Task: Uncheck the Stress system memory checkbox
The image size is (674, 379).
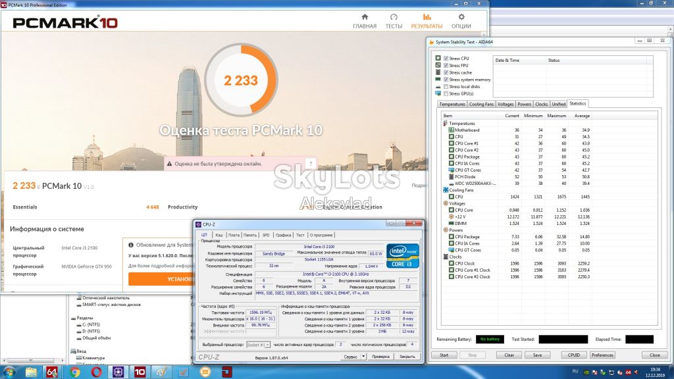Action: pyautogui.click(x=446, y=80)
